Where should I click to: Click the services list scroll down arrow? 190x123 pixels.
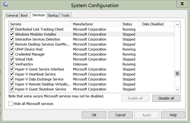click(178, 90)
